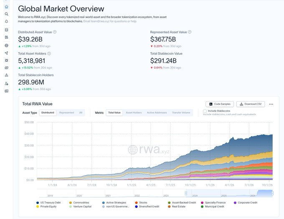Screen dimensions: 284x219
Task: Select All asset type
Action: (81, 112)
